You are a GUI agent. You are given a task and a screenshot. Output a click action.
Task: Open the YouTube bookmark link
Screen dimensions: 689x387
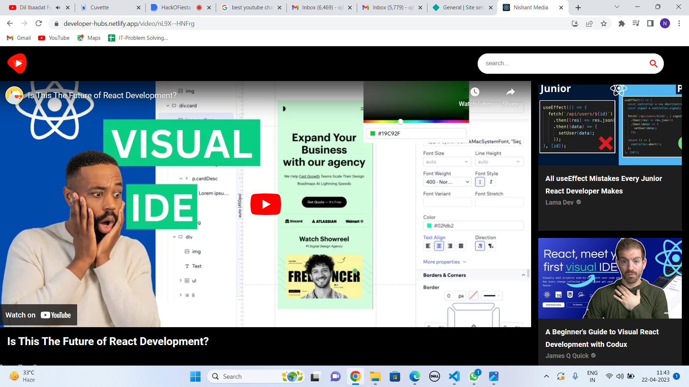54,38
